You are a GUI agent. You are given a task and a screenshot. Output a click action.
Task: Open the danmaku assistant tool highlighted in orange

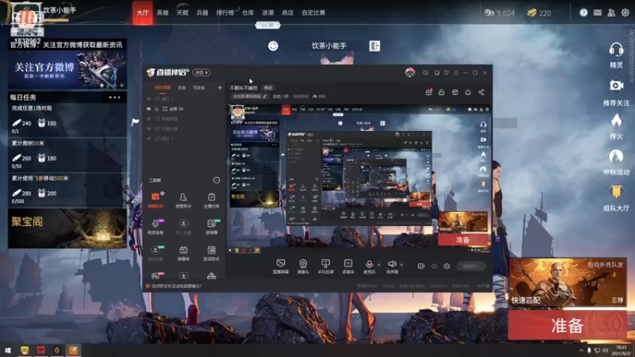156,200
